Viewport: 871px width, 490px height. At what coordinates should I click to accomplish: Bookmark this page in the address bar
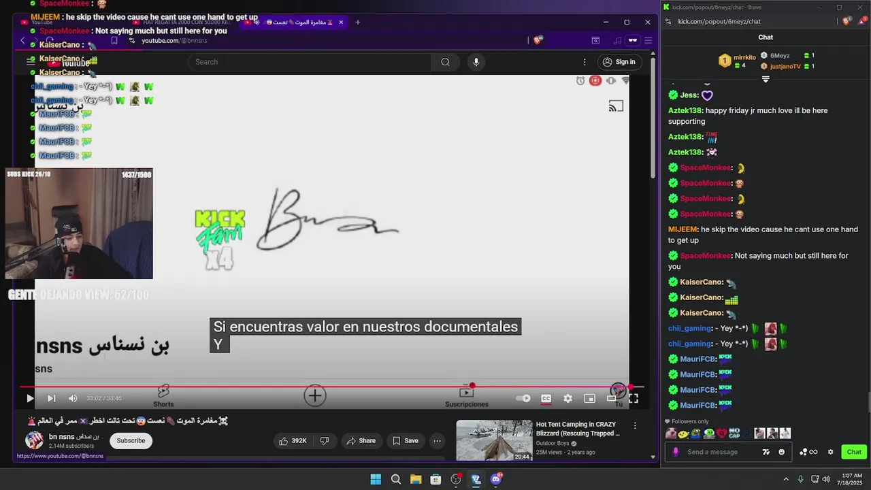[x=114, y=40]
